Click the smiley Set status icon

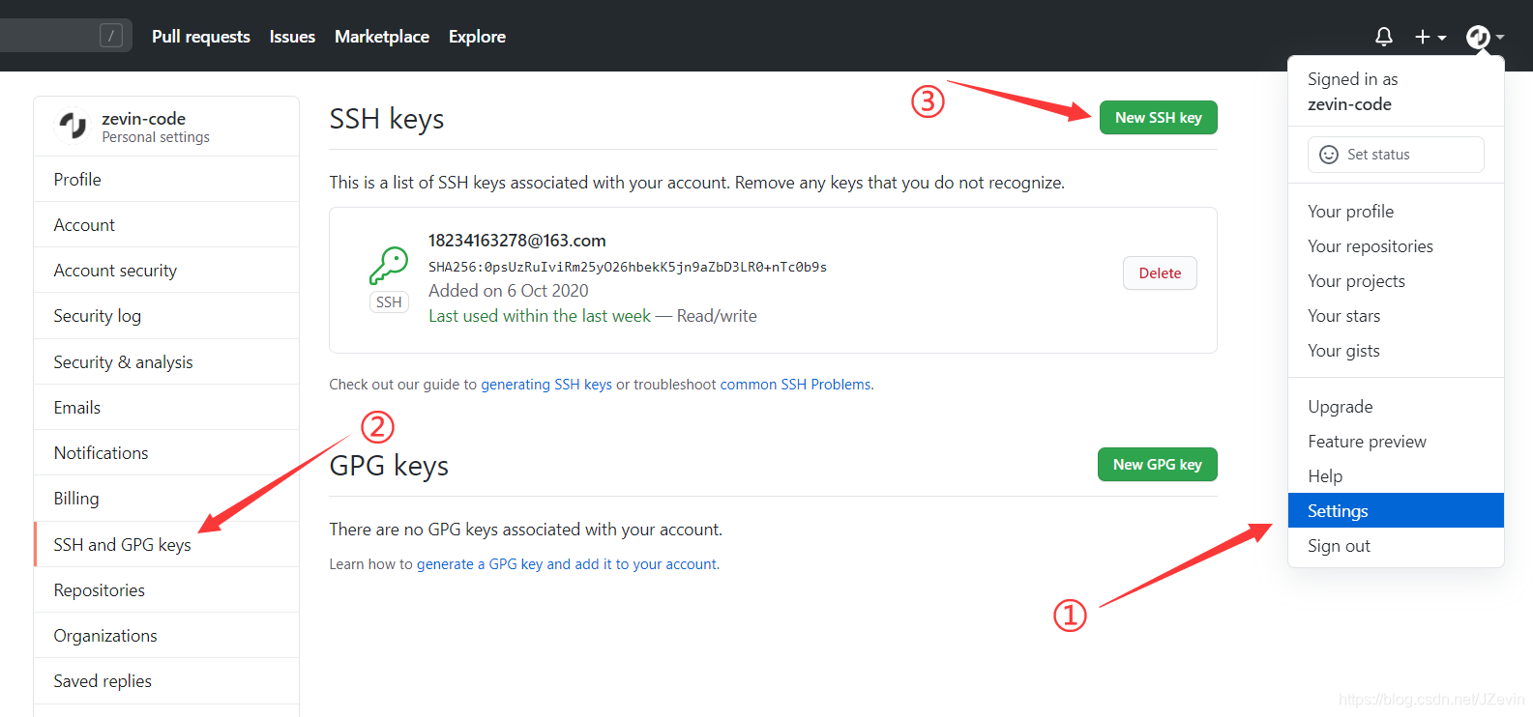[1329, 155]
